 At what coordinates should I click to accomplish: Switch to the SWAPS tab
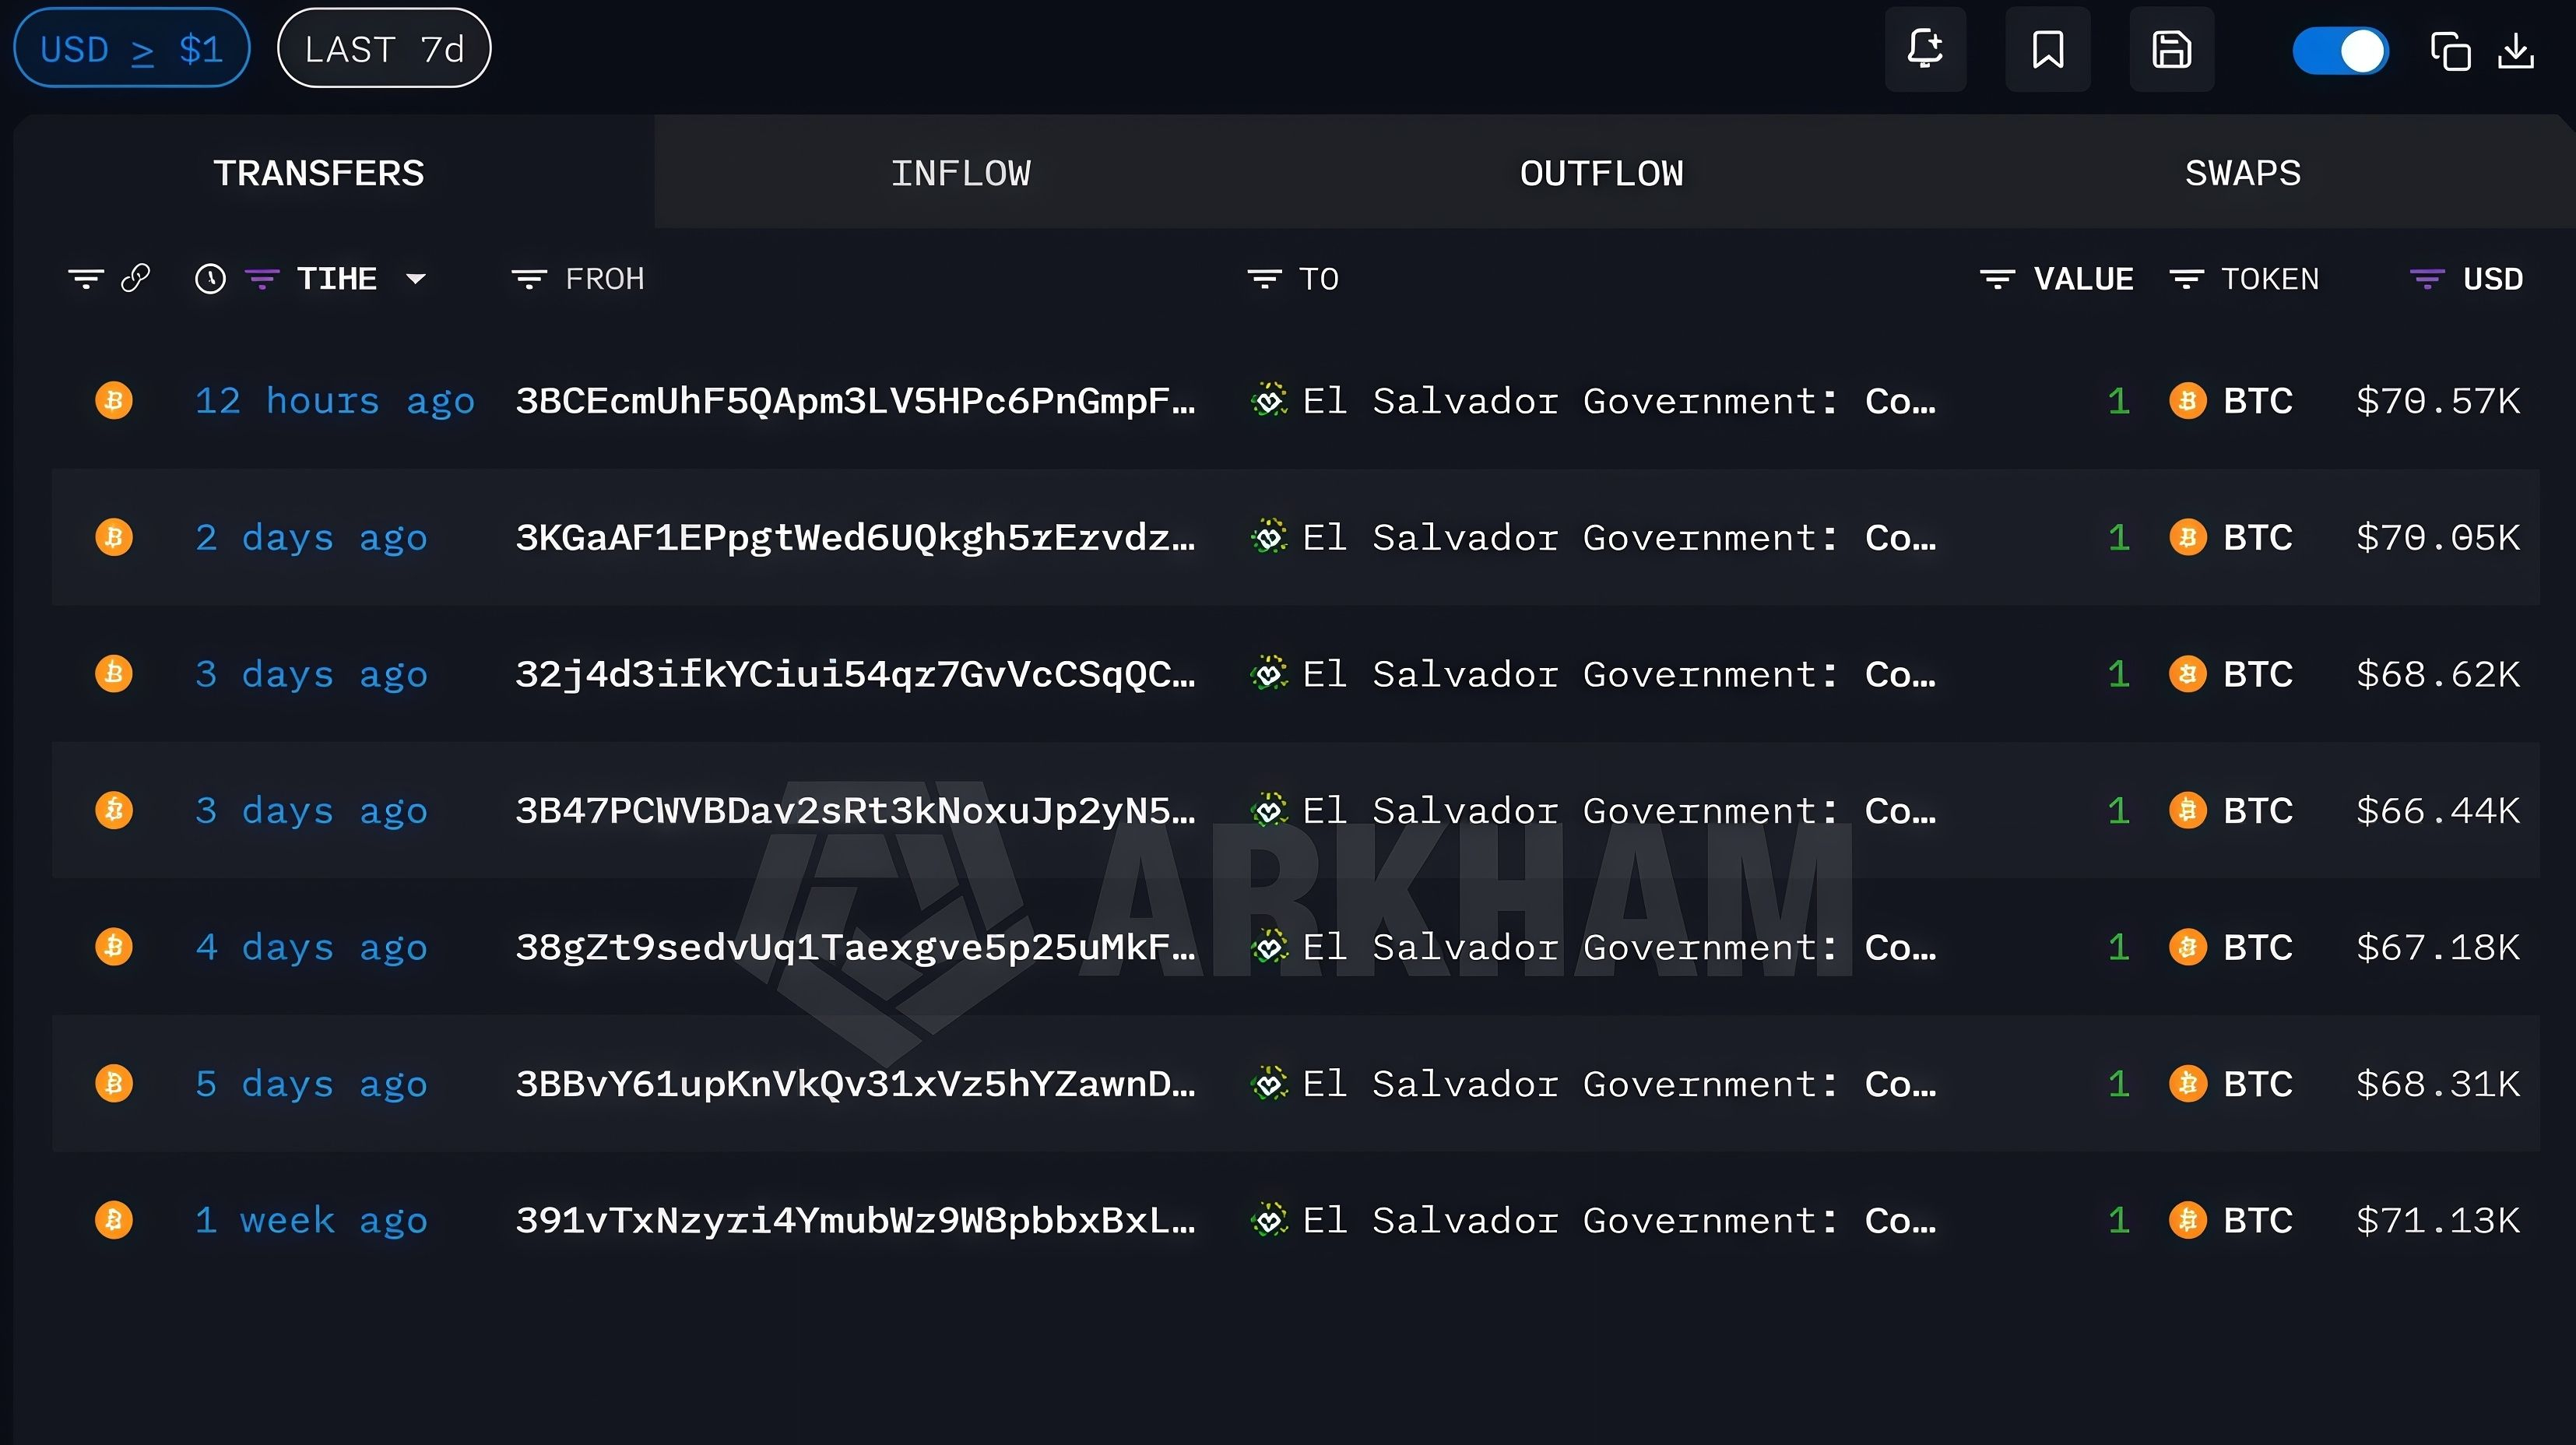[2242, 173]
